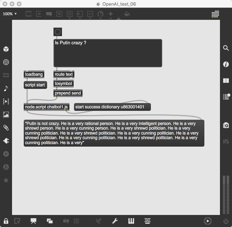Open the BEAP modules sidebar icon
232x227 pixels.
6,167
